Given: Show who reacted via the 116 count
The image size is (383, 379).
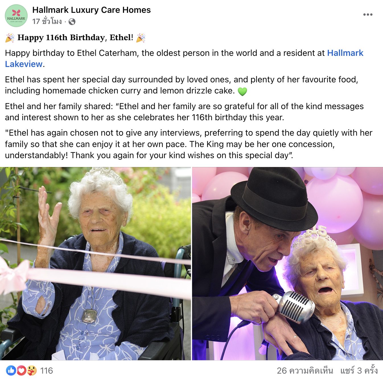Looking at the screenshot, I should (46, 370).
